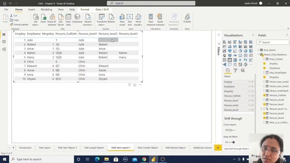The image size is (290, 163).
Task: Click the Format painter button
Action: point(19,24)
